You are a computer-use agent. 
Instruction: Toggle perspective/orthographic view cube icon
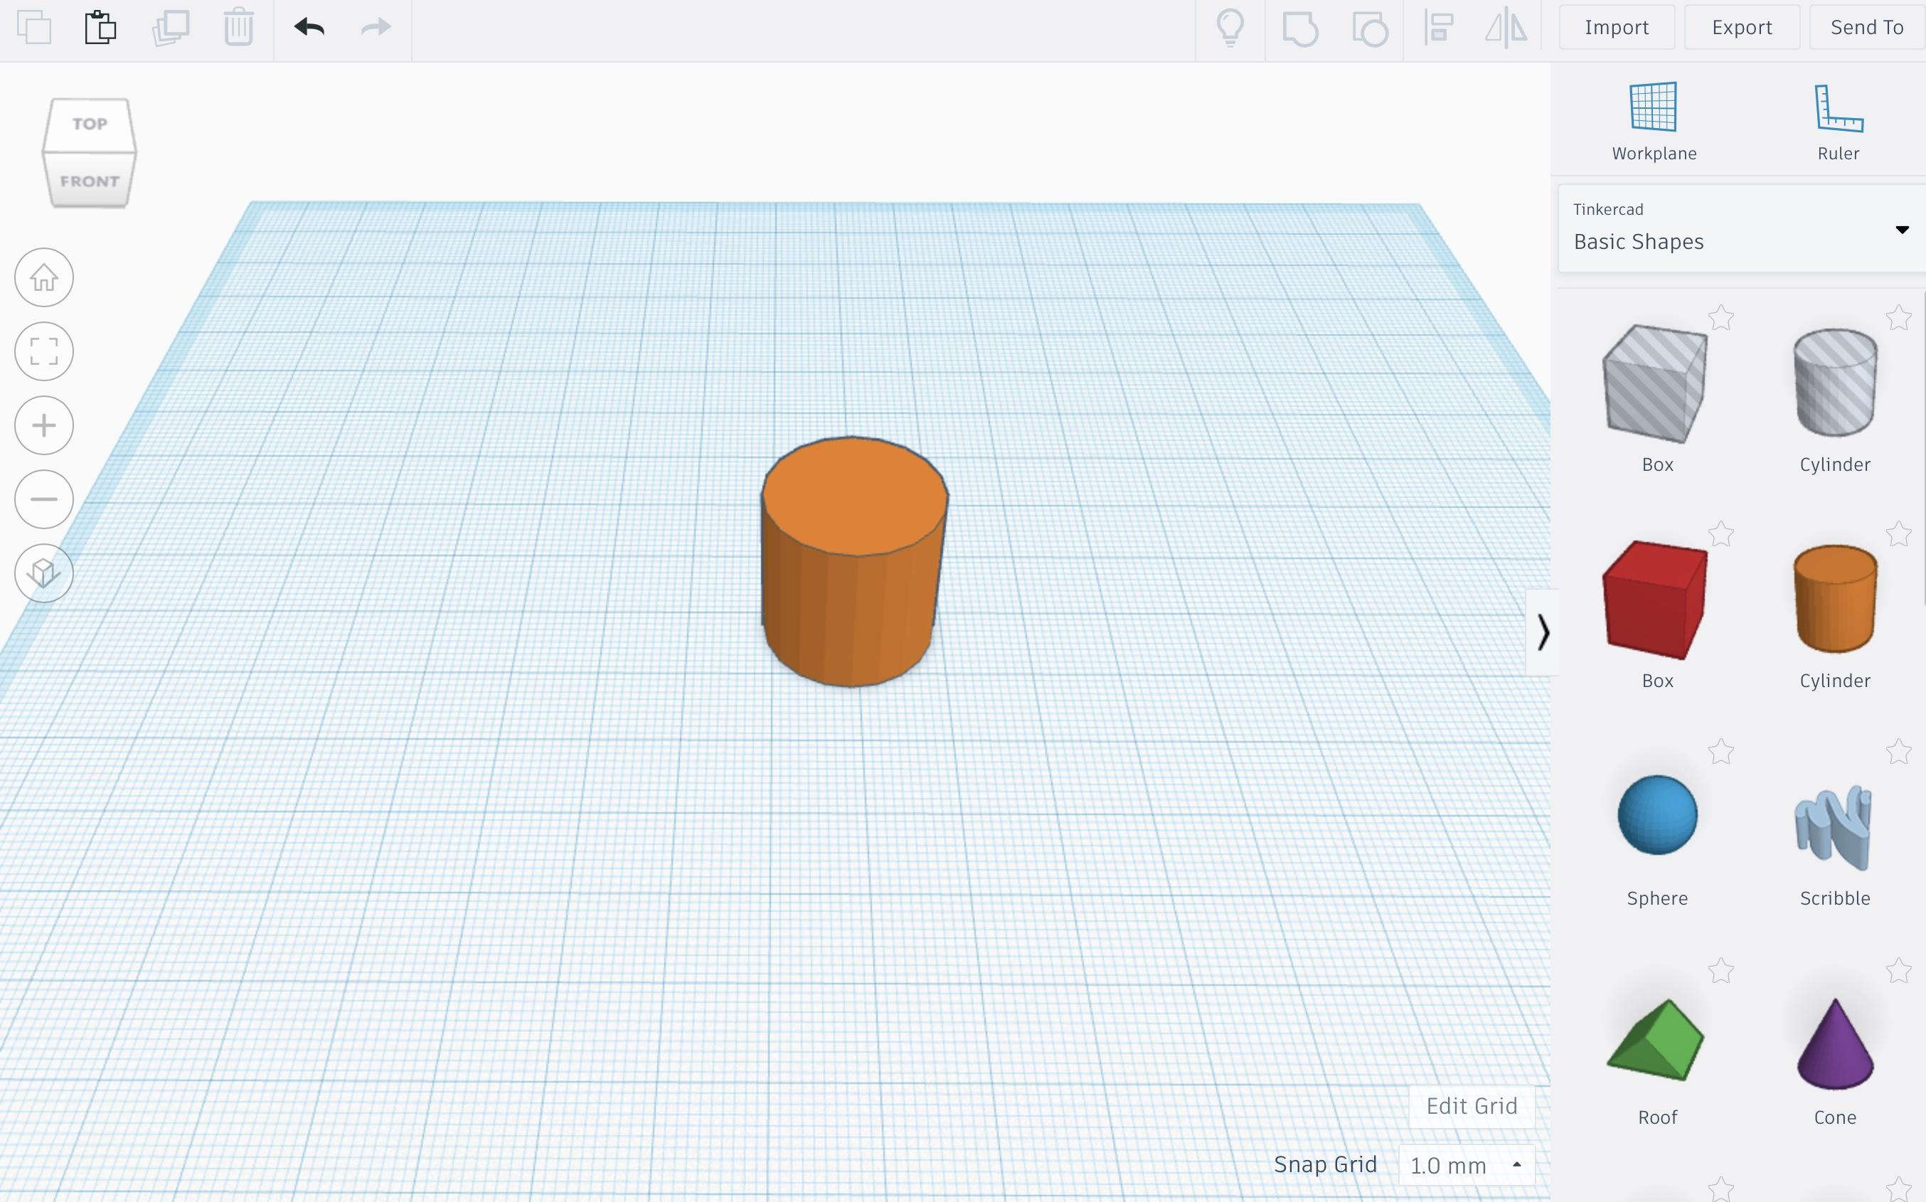[x=43, y=573]
